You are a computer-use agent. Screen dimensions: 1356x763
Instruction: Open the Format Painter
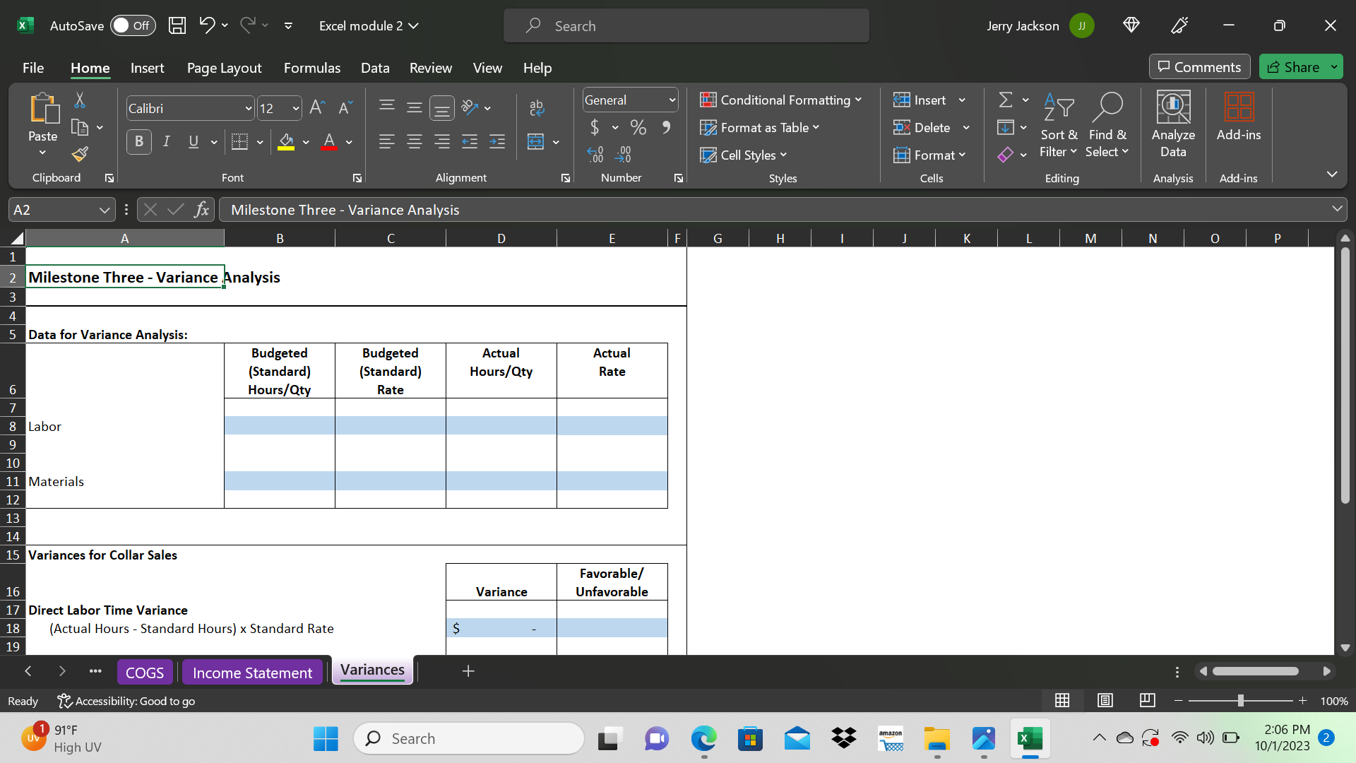79,154
